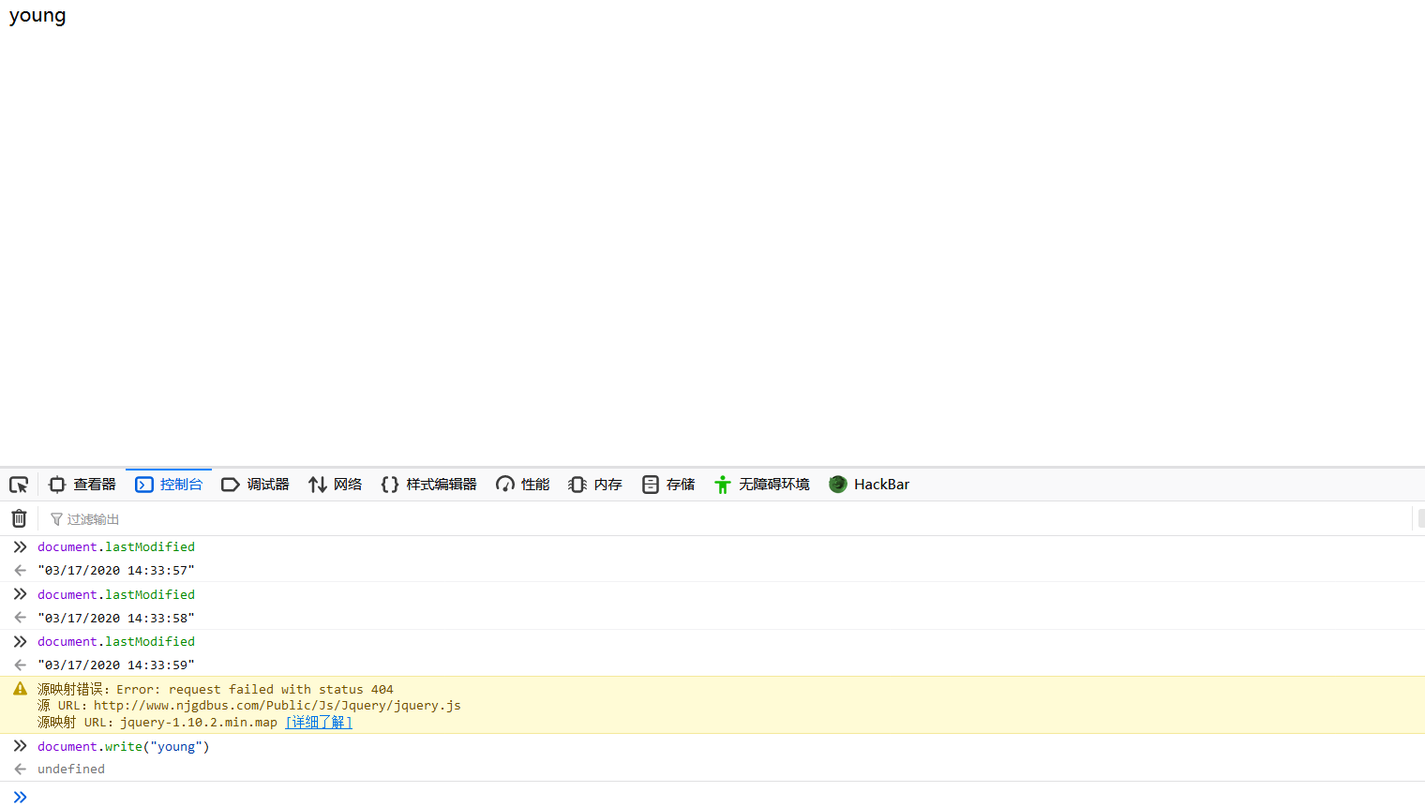This screenshot has height=807, width=1425.
Task: Open the 存储 storage tab
Action: tap(668, 485)
